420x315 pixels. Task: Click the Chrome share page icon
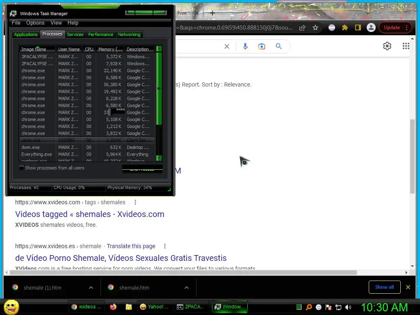tap(302, 27)
